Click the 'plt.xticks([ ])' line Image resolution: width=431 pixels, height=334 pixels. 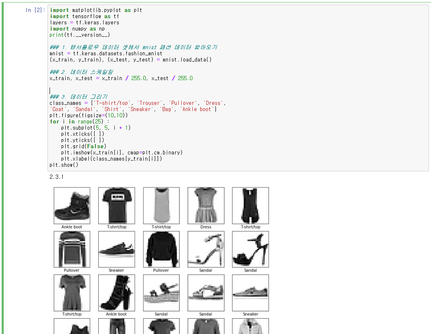tap(83, 134)
